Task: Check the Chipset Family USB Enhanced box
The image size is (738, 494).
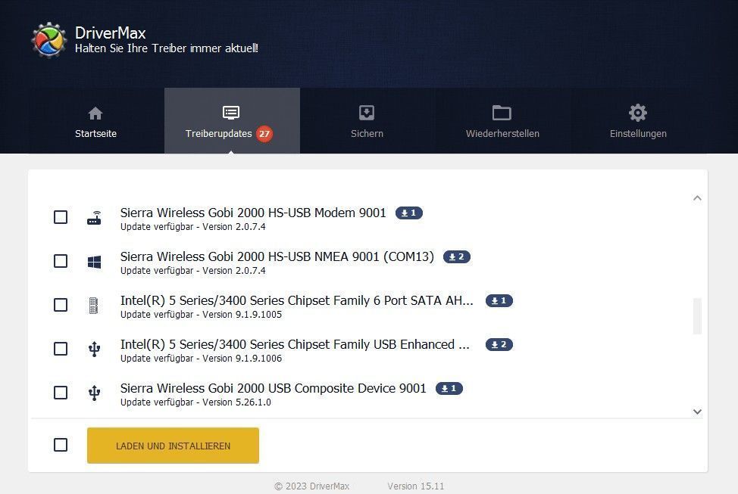Action: tap(61, 349)
